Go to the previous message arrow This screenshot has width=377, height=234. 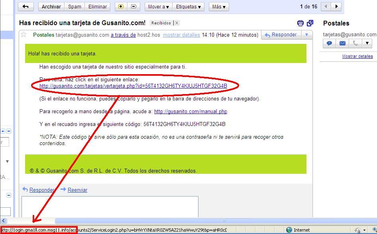(326, 6)
